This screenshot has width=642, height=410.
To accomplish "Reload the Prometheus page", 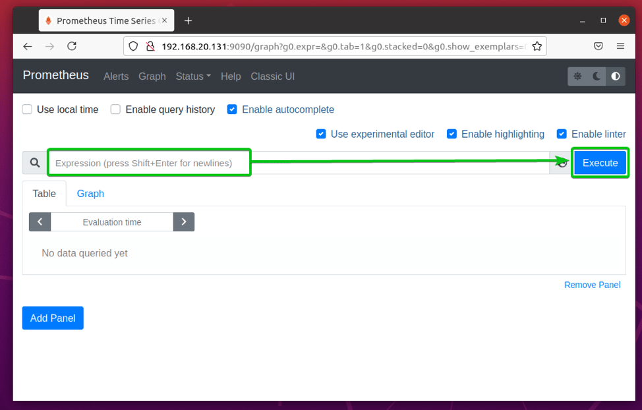I will click(x=72, y=46).
